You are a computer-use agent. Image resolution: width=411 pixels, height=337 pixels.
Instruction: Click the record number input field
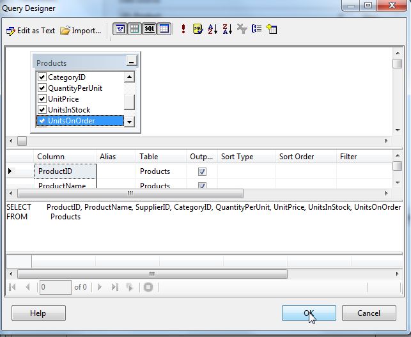point(56,287)
